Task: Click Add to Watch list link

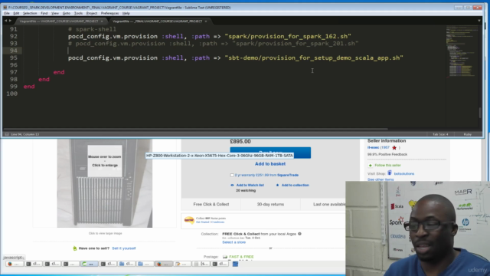Action: [250, 186]
